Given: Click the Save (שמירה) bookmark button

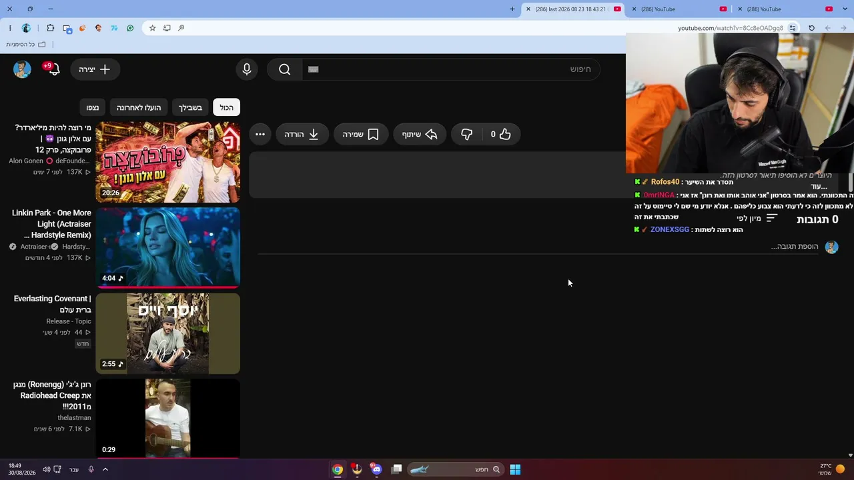Looking at the screenshot, I should [x=360, y=135].
